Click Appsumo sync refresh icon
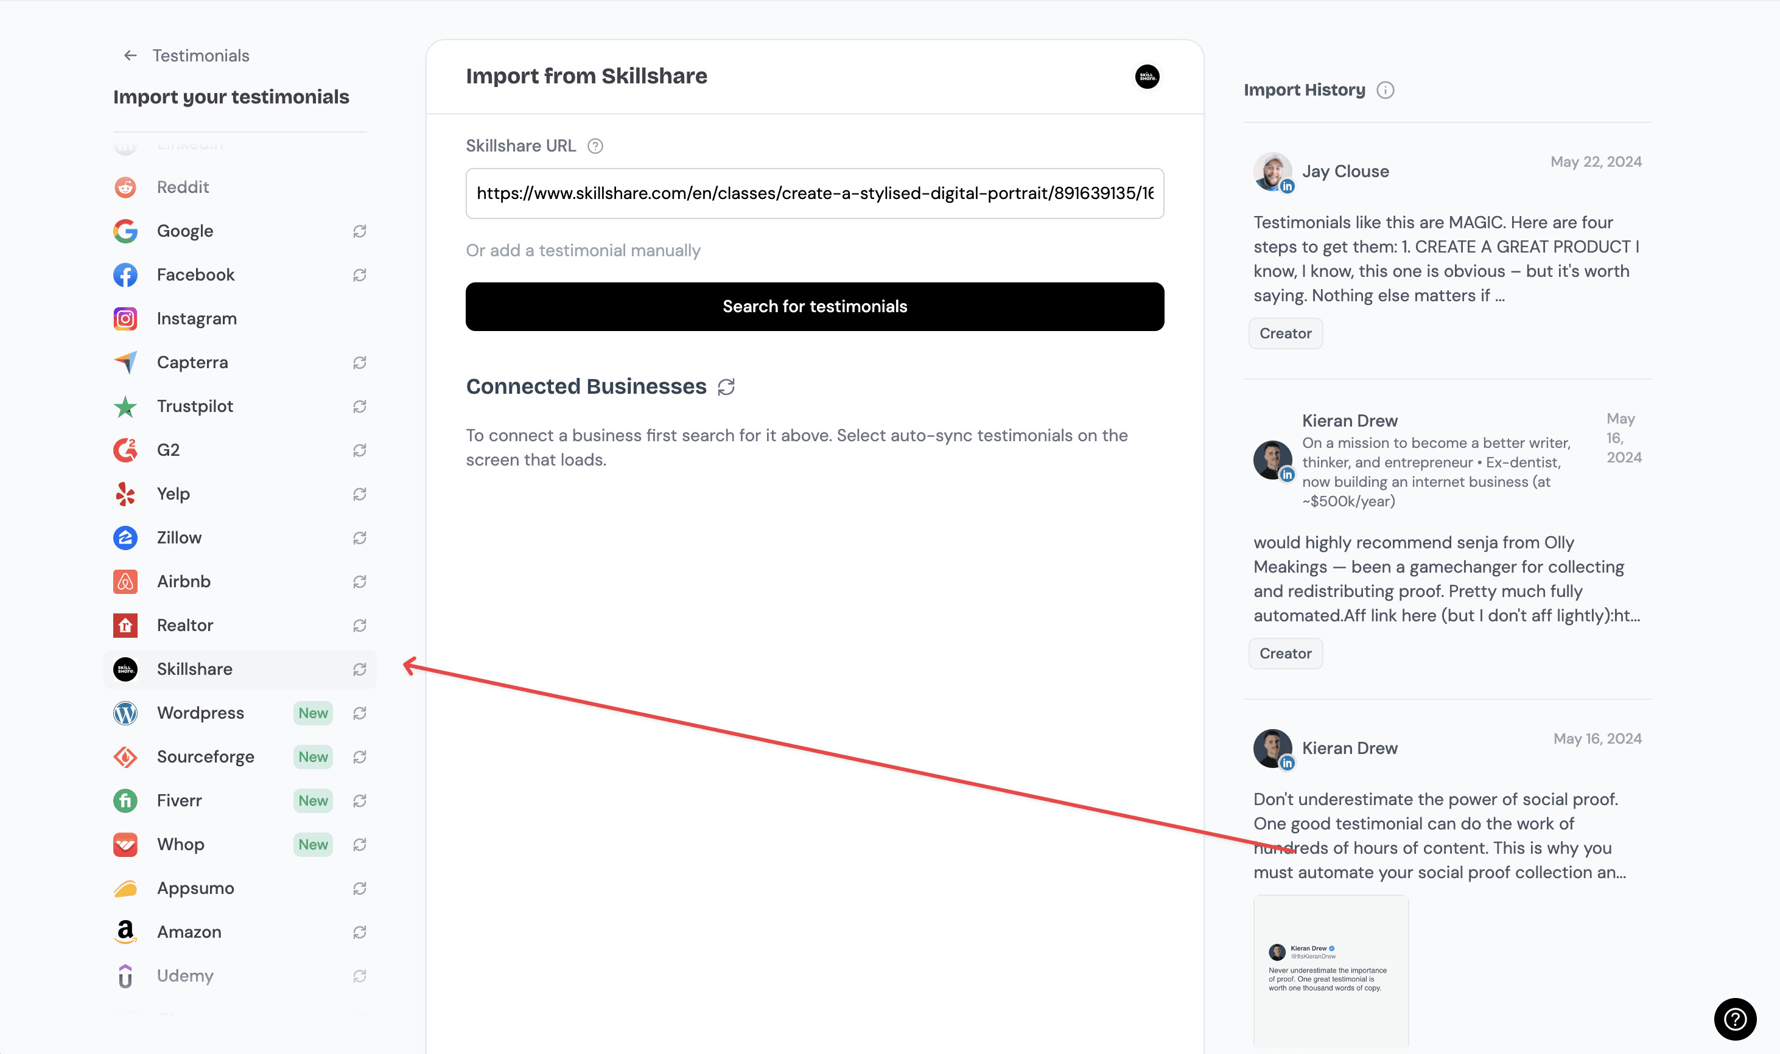 coord(360,888)
